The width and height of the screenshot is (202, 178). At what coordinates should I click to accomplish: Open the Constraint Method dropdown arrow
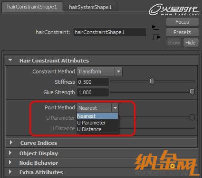click(118, 71)
